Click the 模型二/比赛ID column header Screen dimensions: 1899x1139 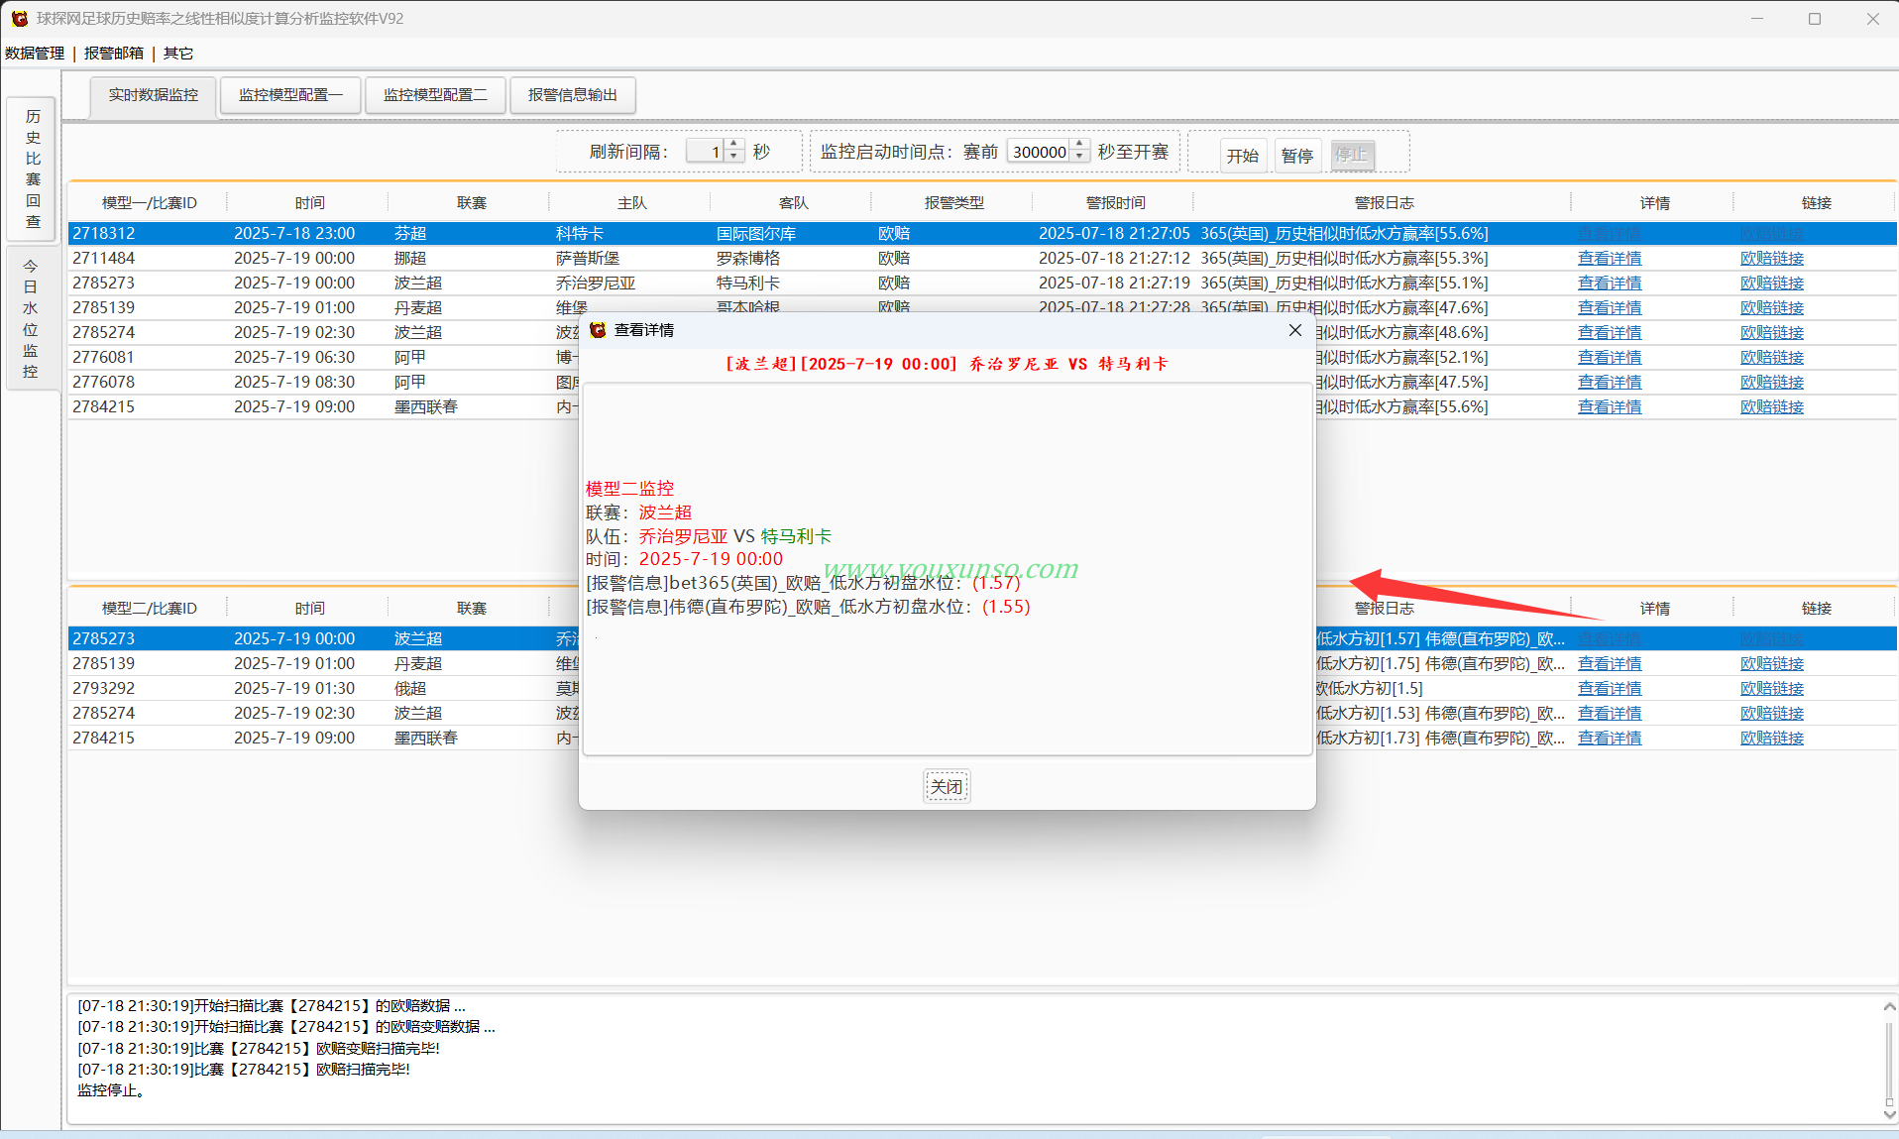point(149,609)
